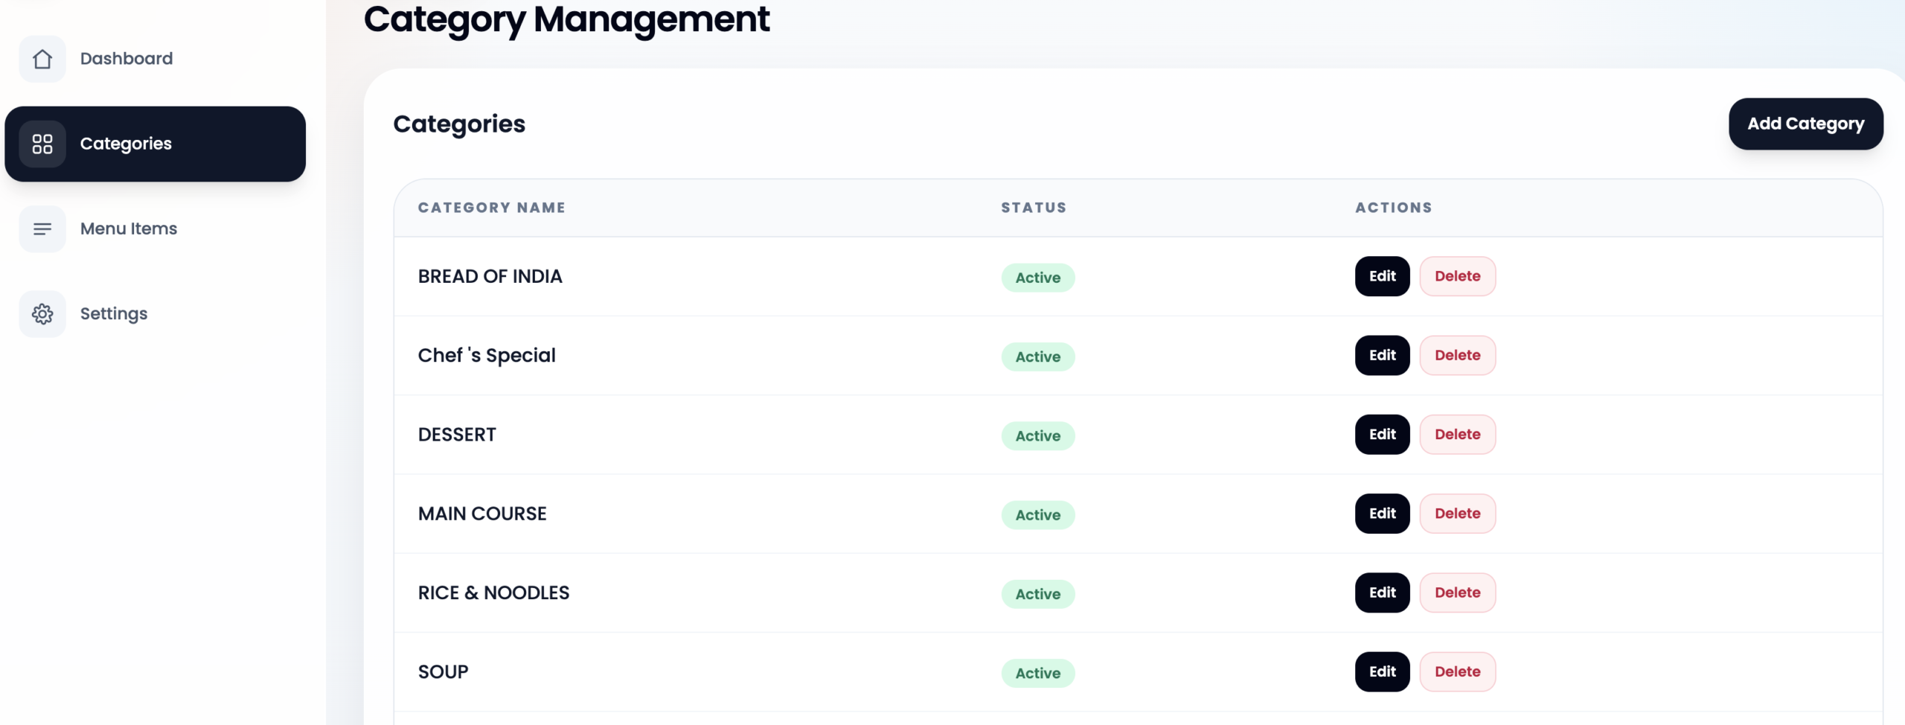The height and width of the screenshot is (725, 1905).
Task: Delete the MAIN COURSE category
Action: point(1457,514)
